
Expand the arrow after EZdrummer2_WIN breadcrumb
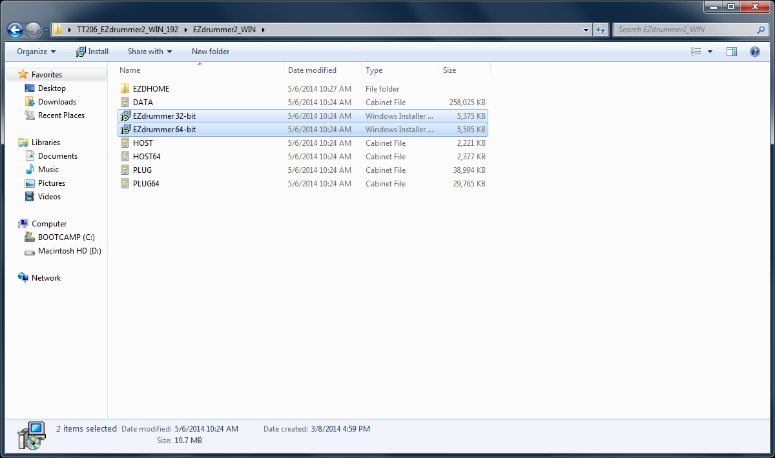pyautogui.click(x=263, y=30)
